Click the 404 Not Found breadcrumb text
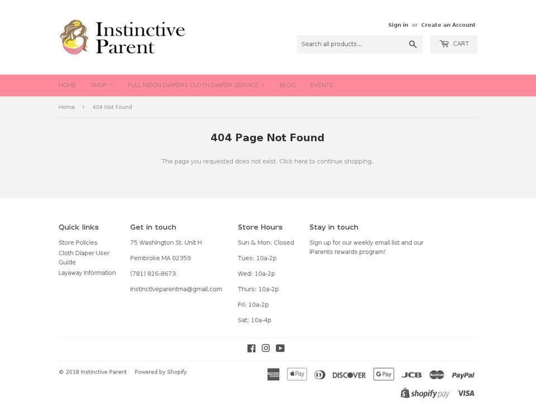This screenshot has width=536, height=406. click(x=112, y=107)
